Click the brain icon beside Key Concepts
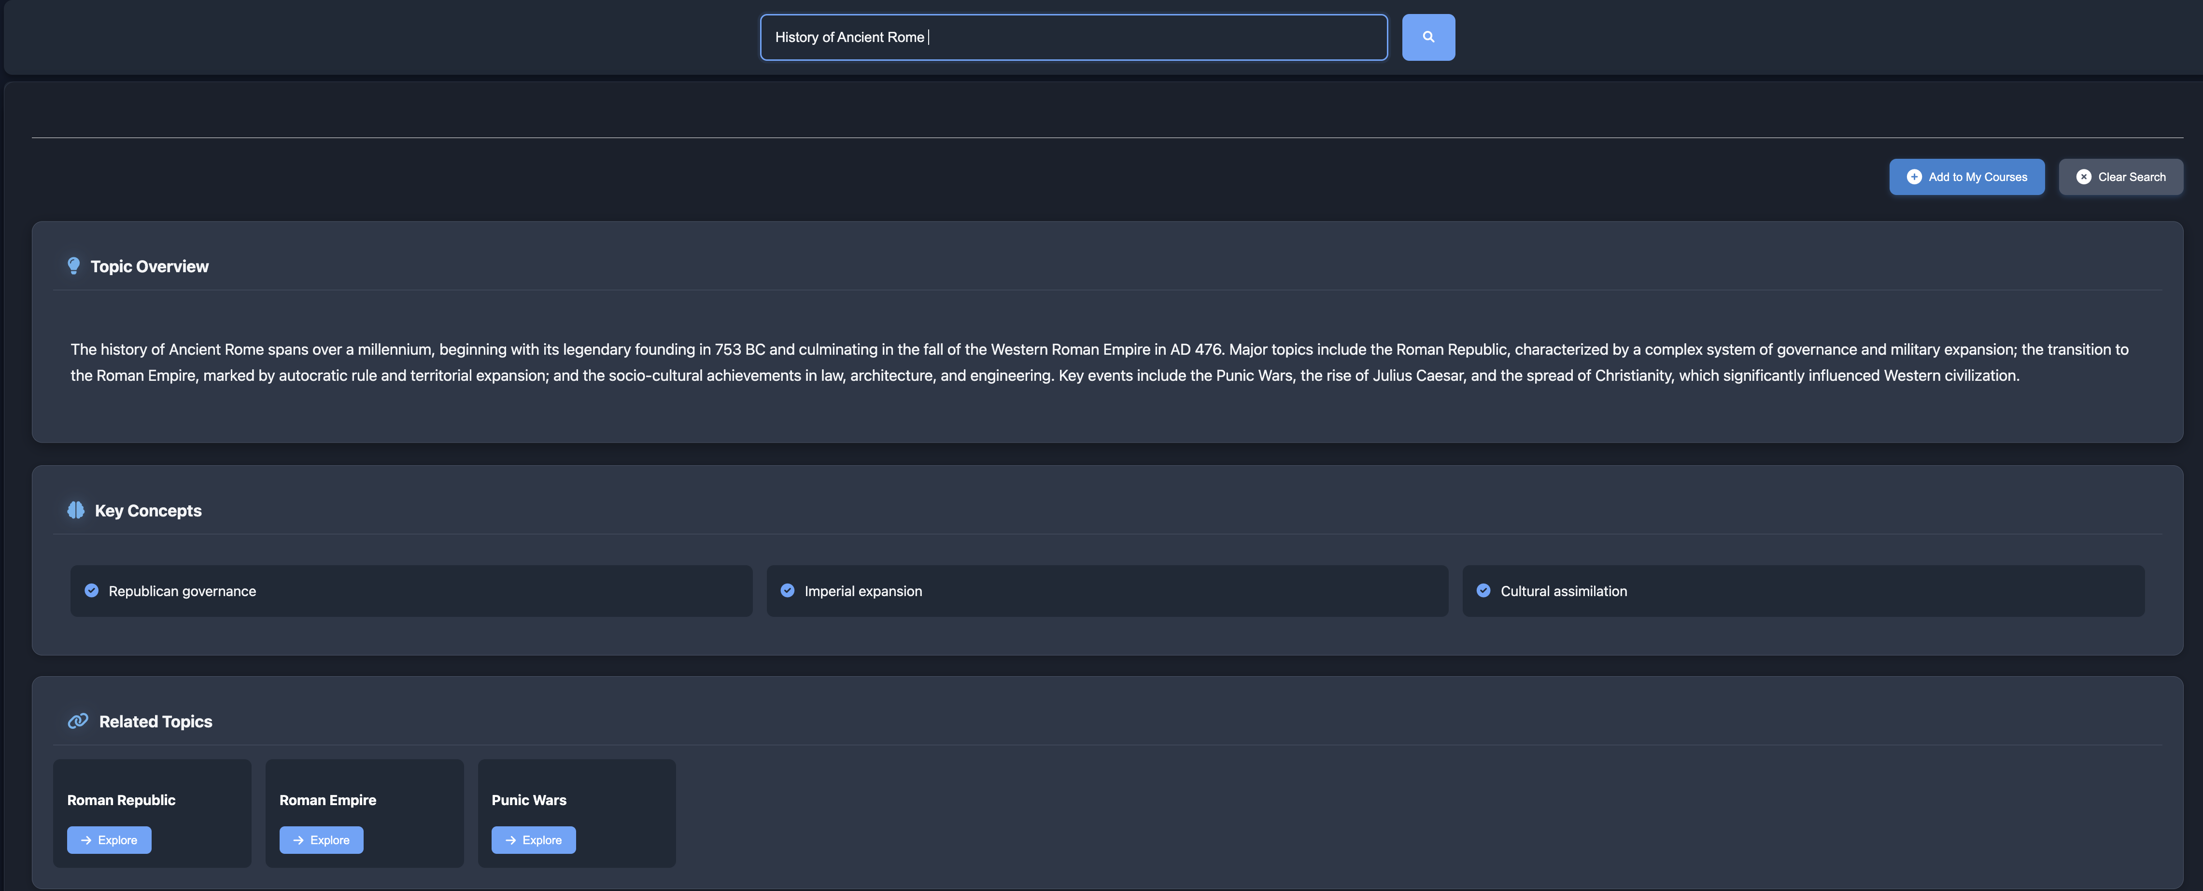Screen dimensions: 2203x891 pos(76,511)
